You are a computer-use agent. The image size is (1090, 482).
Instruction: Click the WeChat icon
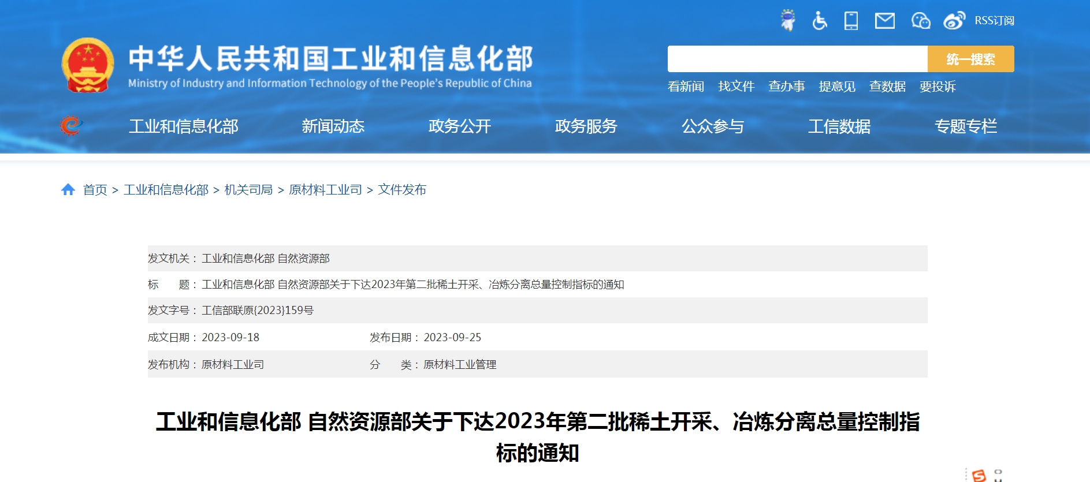point(921,21)
